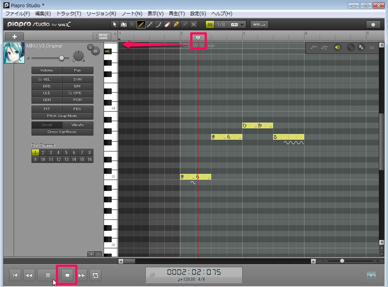Open the quantize 1/8 dropdown
The image size is (388, 287).
[242, 25]
